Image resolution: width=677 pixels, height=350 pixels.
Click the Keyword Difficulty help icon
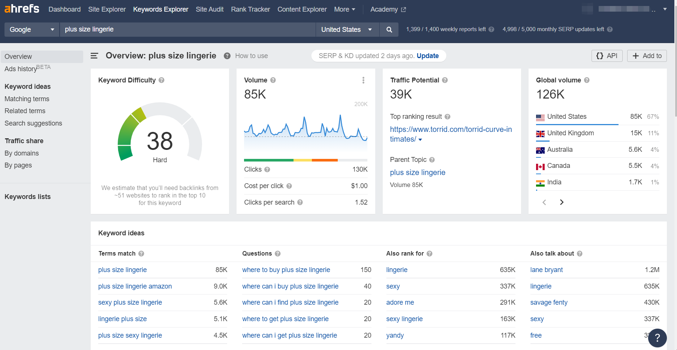(162, 80)
